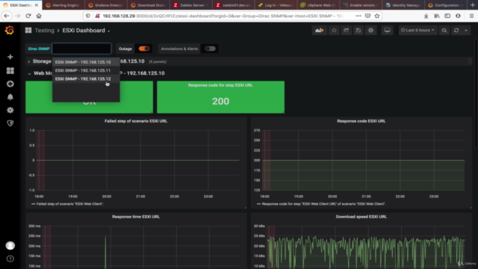The height and width of the screenshot is (269, 478).
Task: Open browser library icon
Action: [437, 16]
